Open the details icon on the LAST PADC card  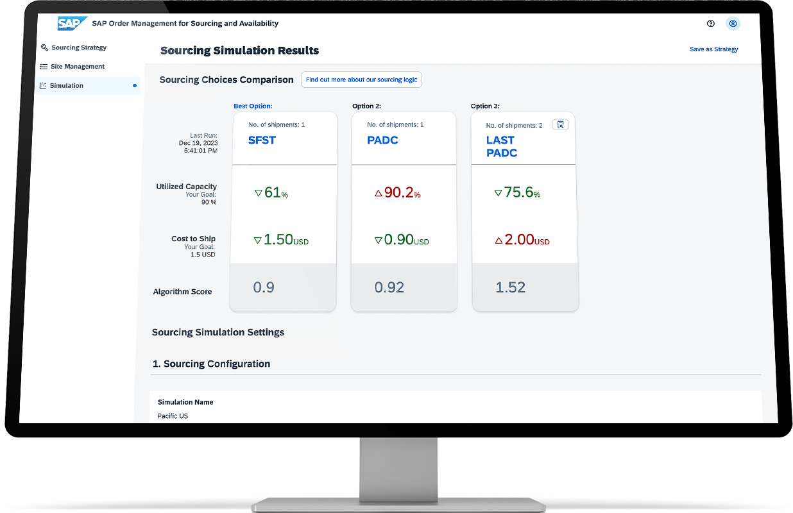coord(560,124)
